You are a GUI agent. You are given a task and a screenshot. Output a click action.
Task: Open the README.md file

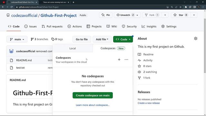(24, 60)
